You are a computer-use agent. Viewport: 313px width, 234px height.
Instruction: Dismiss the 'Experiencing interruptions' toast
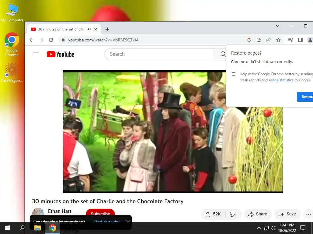tap(128, 222)
